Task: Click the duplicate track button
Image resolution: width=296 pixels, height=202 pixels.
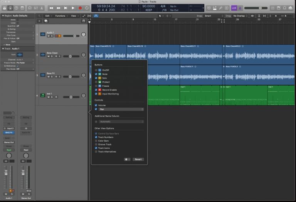Action: pos(46,21)
